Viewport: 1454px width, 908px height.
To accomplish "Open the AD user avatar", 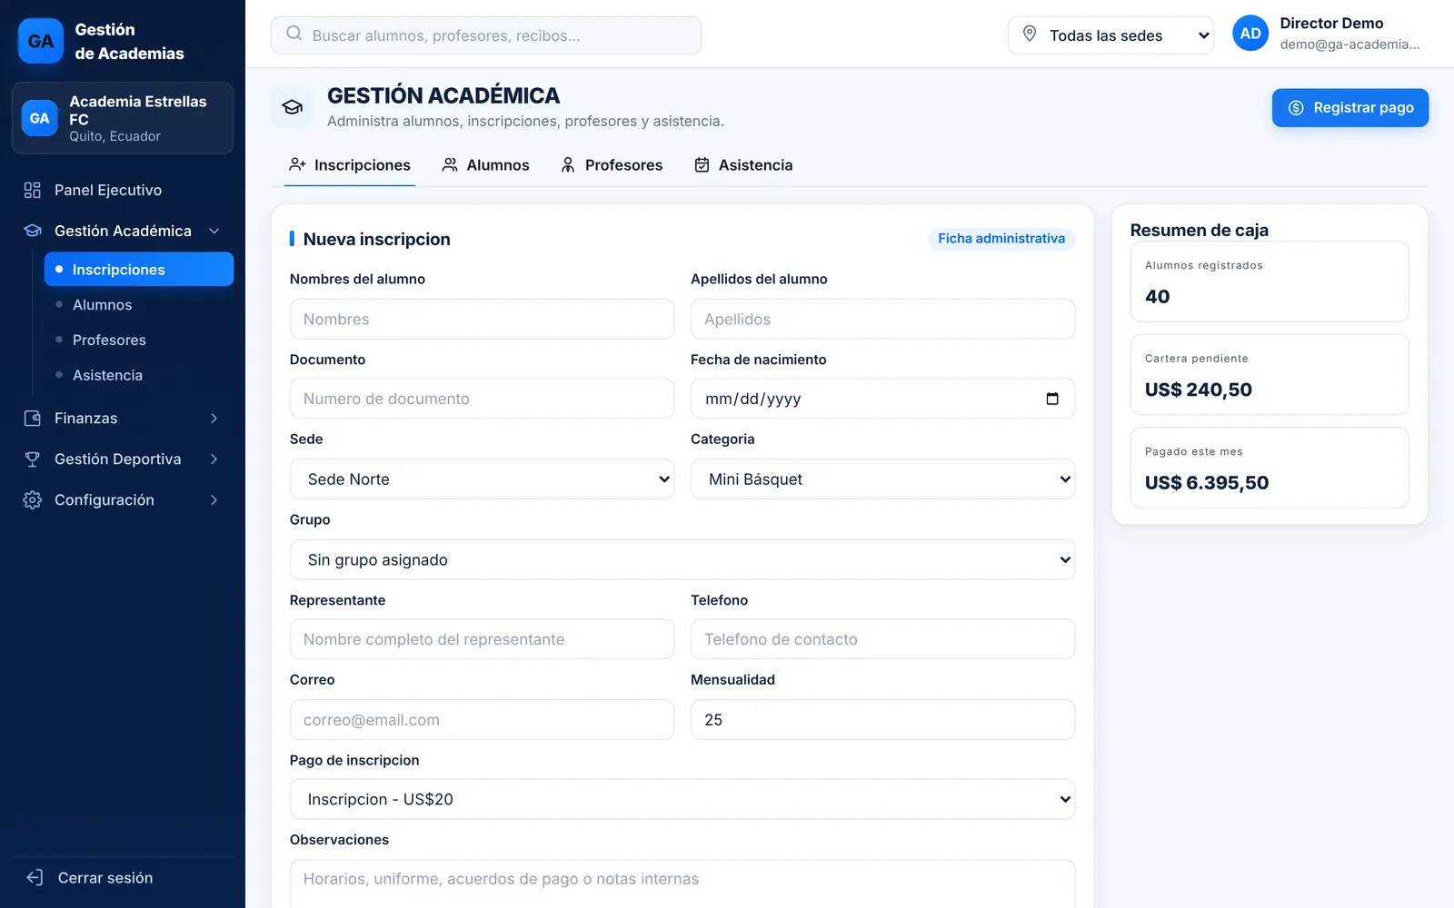I will click(1250, 34).
